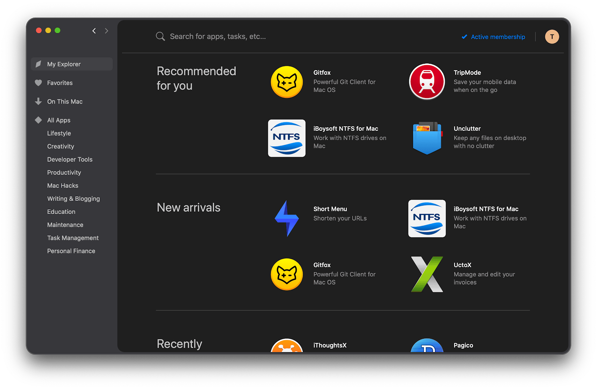Open the Education category
Screen dimensions: 597x389
point(61,212)
